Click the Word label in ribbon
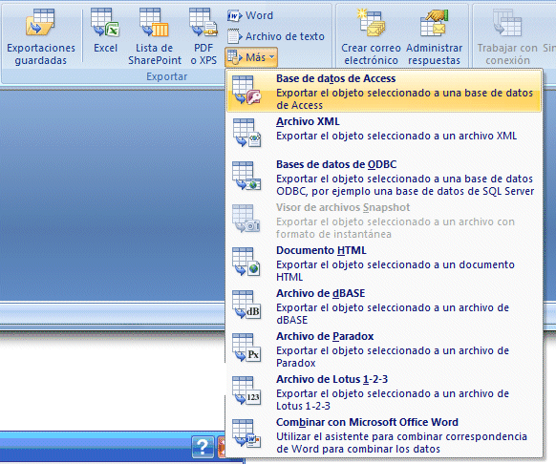This screenshot has width=556, height=464. 259,15
